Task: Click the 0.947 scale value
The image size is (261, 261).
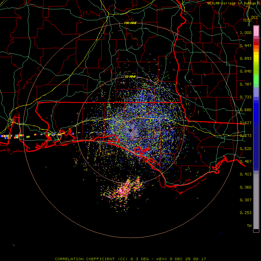Action: [x=246, y=46]
